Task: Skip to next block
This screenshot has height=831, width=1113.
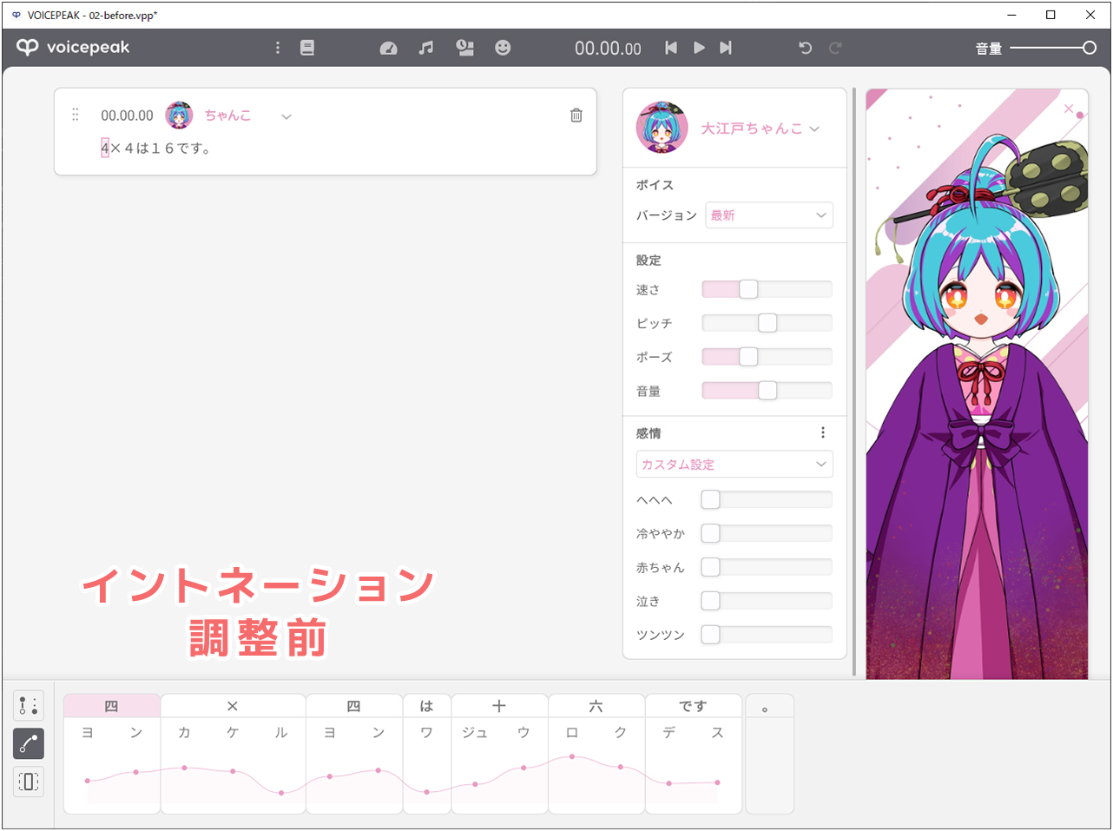Action: 726,48
